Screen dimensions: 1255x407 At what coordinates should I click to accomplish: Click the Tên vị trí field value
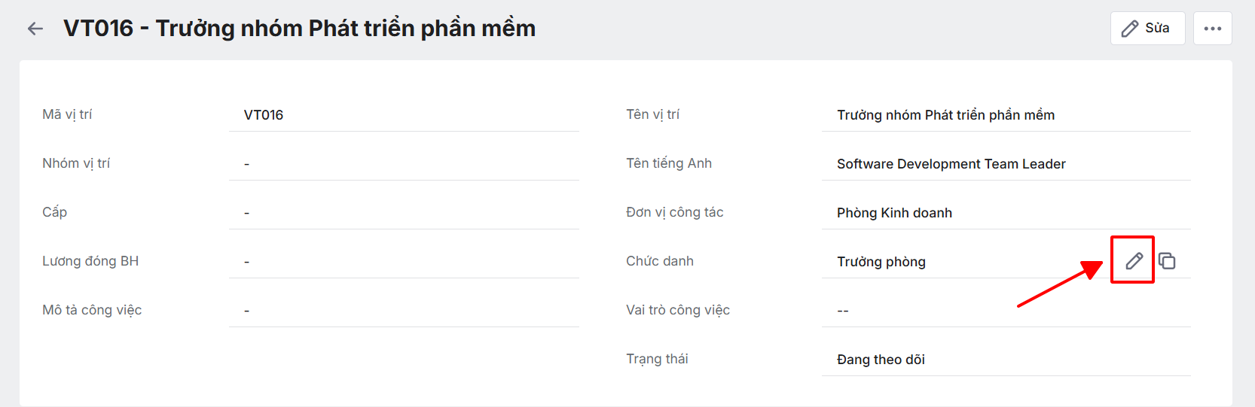click(945, 115)
